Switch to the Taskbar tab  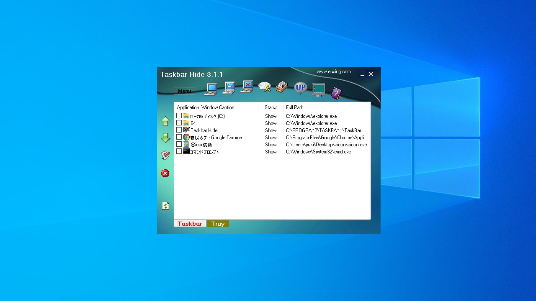(190, 224)
